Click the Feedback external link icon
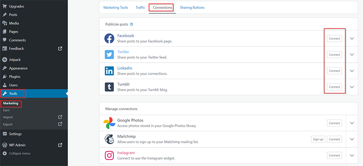 (60, 49)
